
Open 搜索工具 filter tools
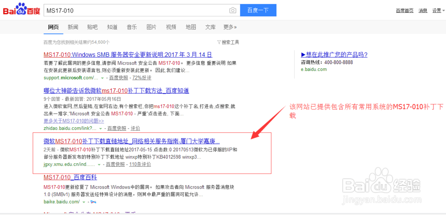(x=228, y=42)
